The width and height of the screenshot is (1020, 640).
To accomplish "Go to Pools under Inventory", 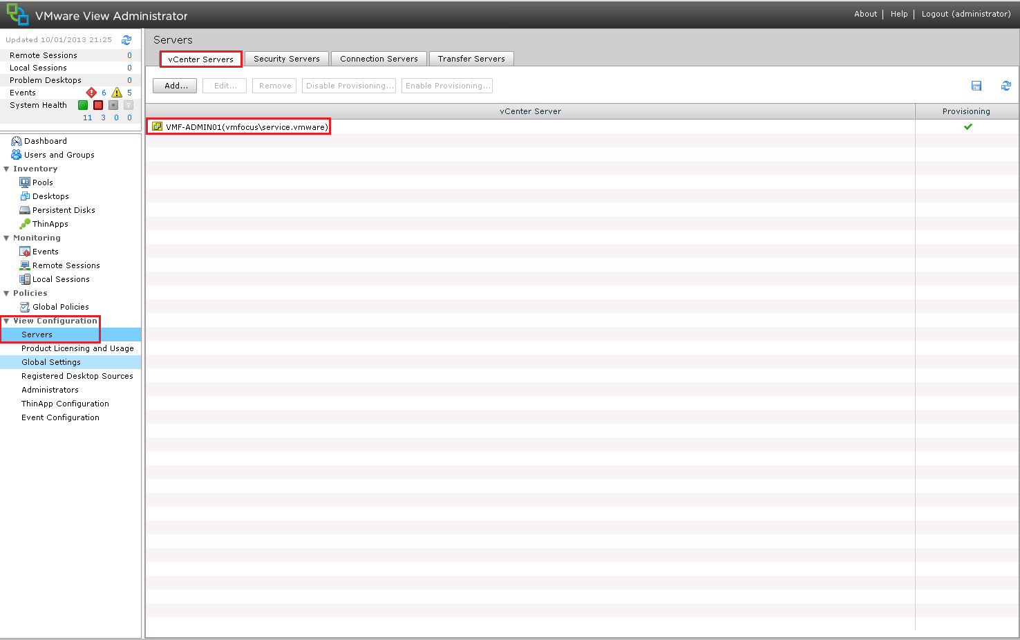I will 42,182.
